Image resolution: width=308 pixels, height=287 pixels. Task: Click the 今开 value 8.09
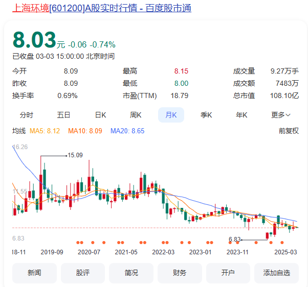(x=71, y=71)
